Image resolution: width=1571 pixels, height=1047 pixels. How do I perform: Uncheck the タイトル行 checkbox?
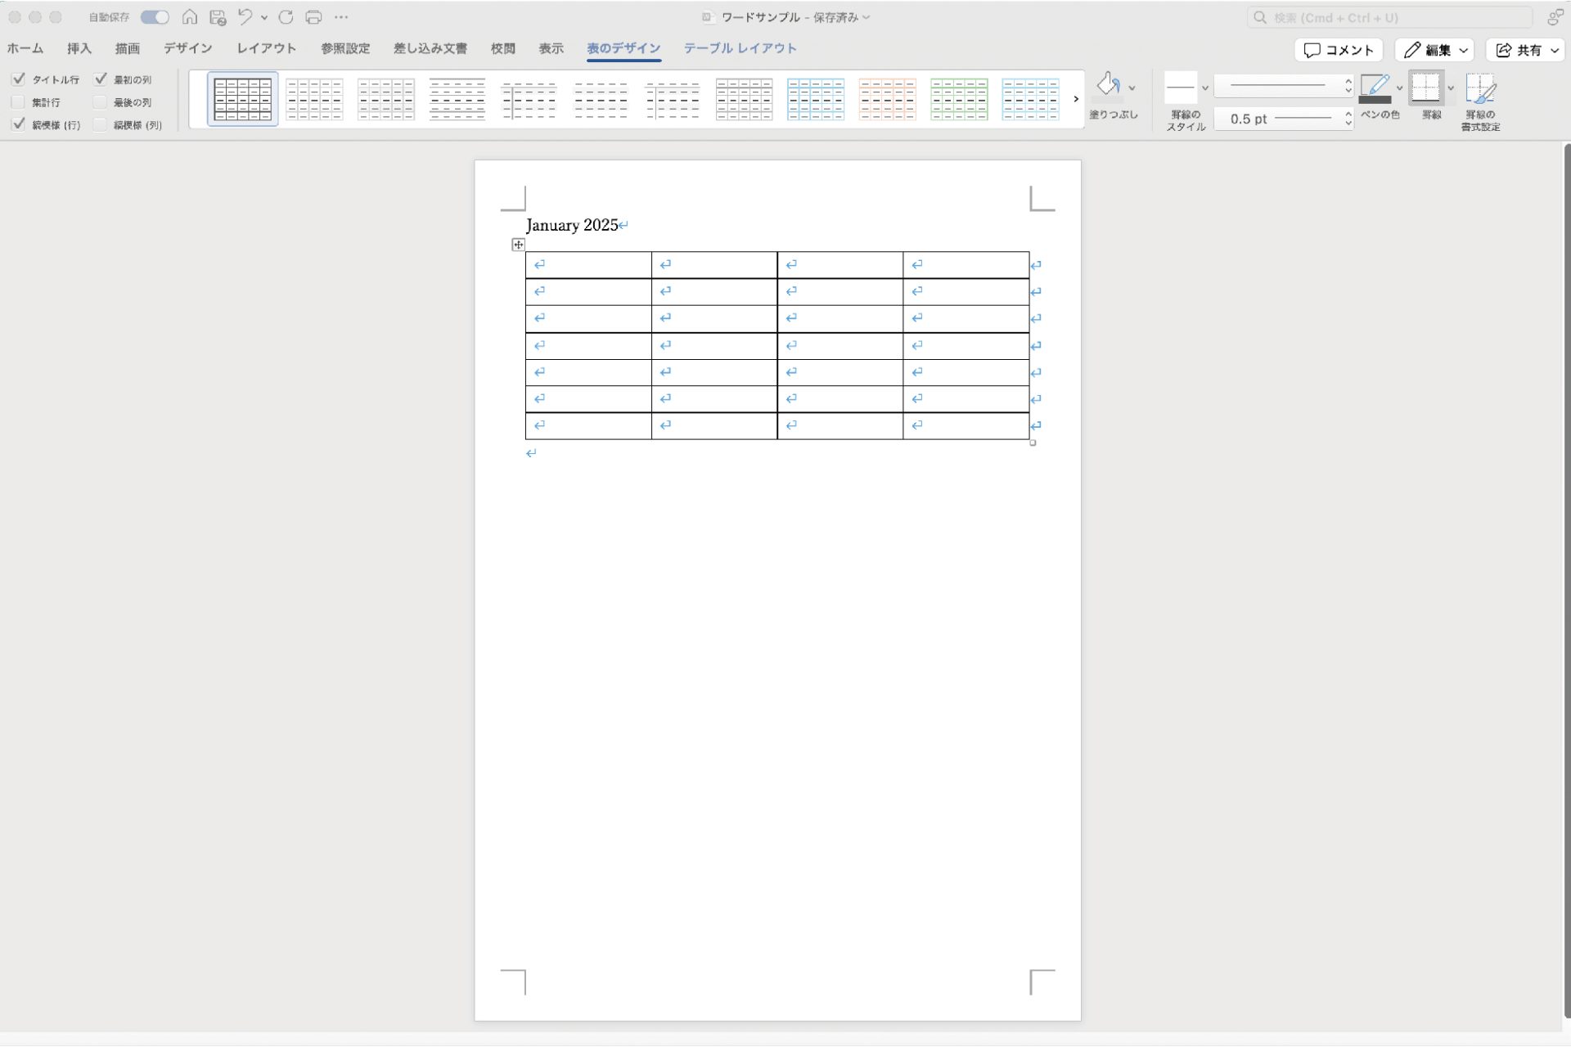[19, 79]
